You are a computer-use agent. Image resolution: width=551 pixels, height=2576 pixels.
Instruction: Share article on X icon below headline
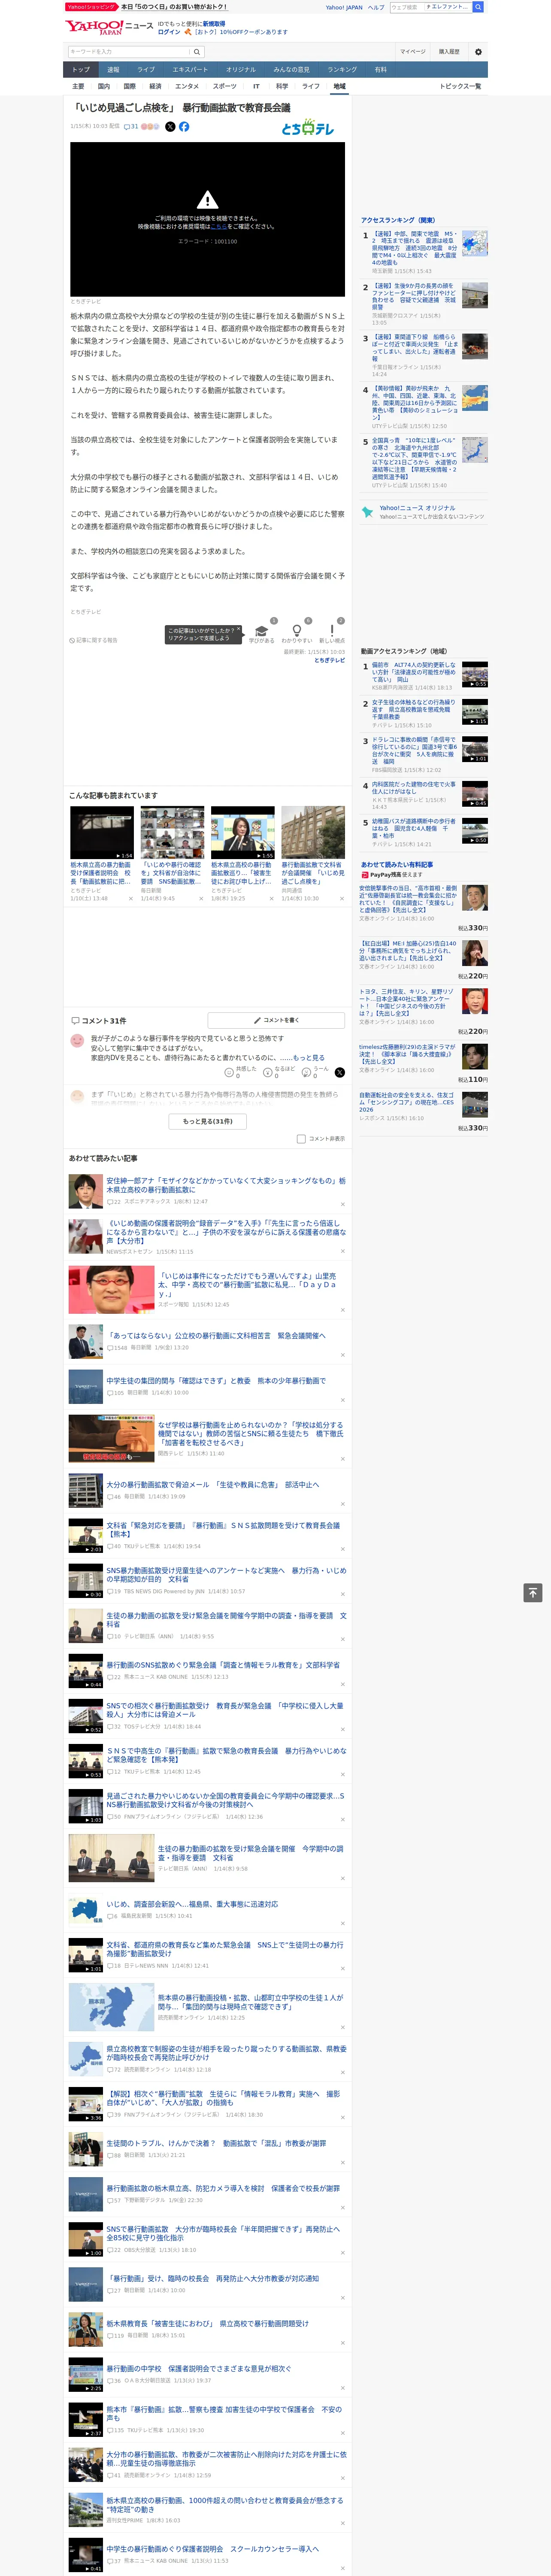point(170,127)
